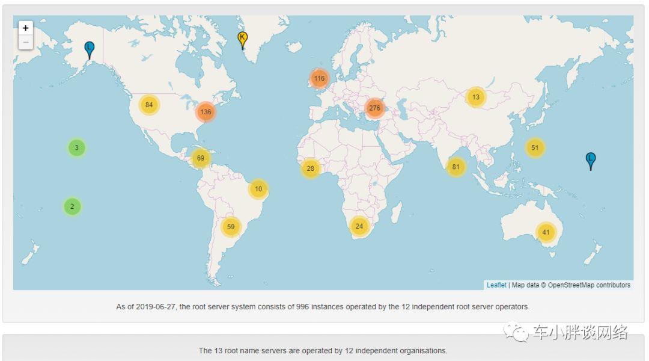Open the 24 cluster in South Africa

359,226
